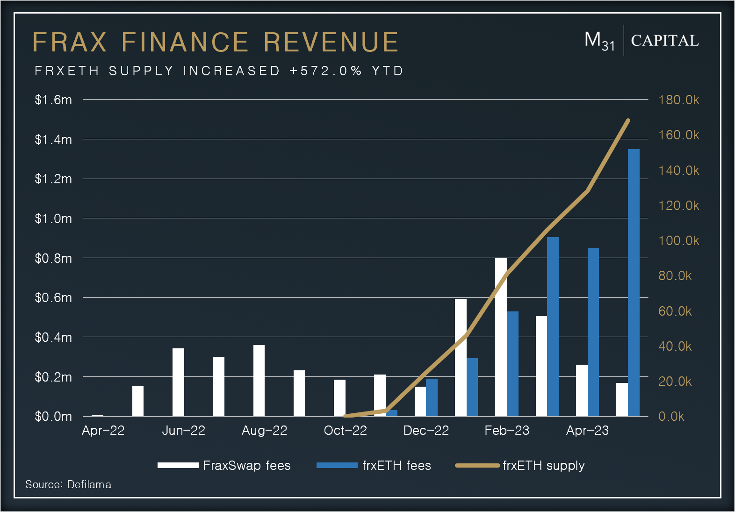The height and width of the screenshot is (512, 735).
Task: Click the $1.4m left axis label
Action: pyautogui.click(x=53, y=139)
